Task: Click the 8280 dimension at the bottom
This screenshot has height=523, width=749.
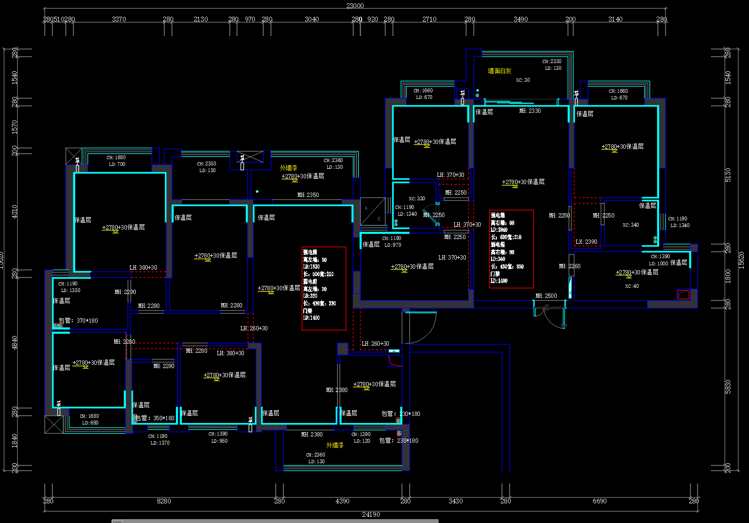Action: [x=164, y=501]
